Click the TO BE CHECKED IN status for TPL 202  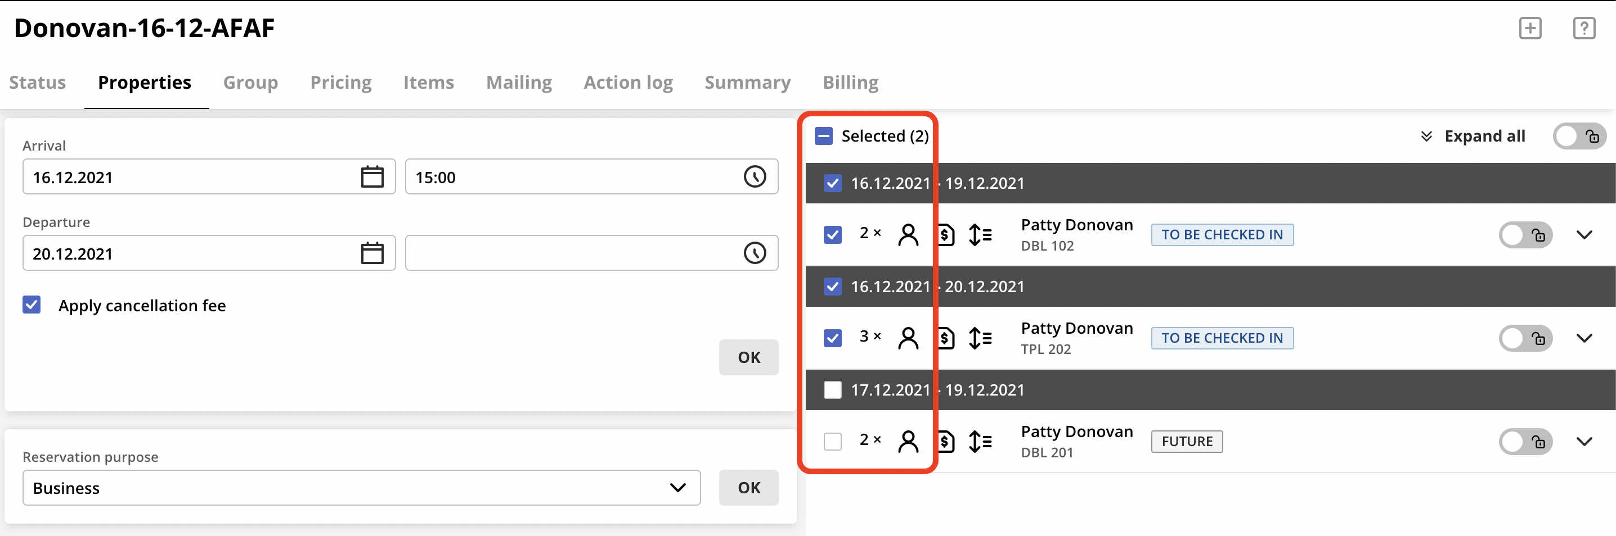coord(1222,338)
